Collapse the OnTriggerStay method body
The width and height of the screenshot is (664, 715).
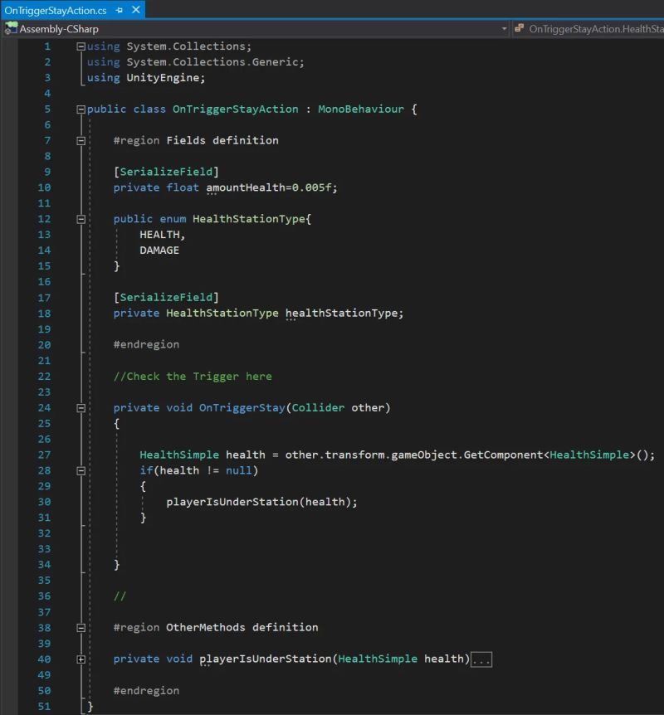[79, 407]
